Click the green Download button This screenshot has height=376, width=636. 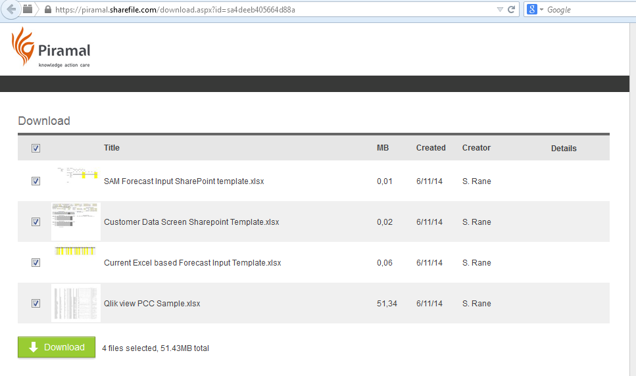[57, 347]
